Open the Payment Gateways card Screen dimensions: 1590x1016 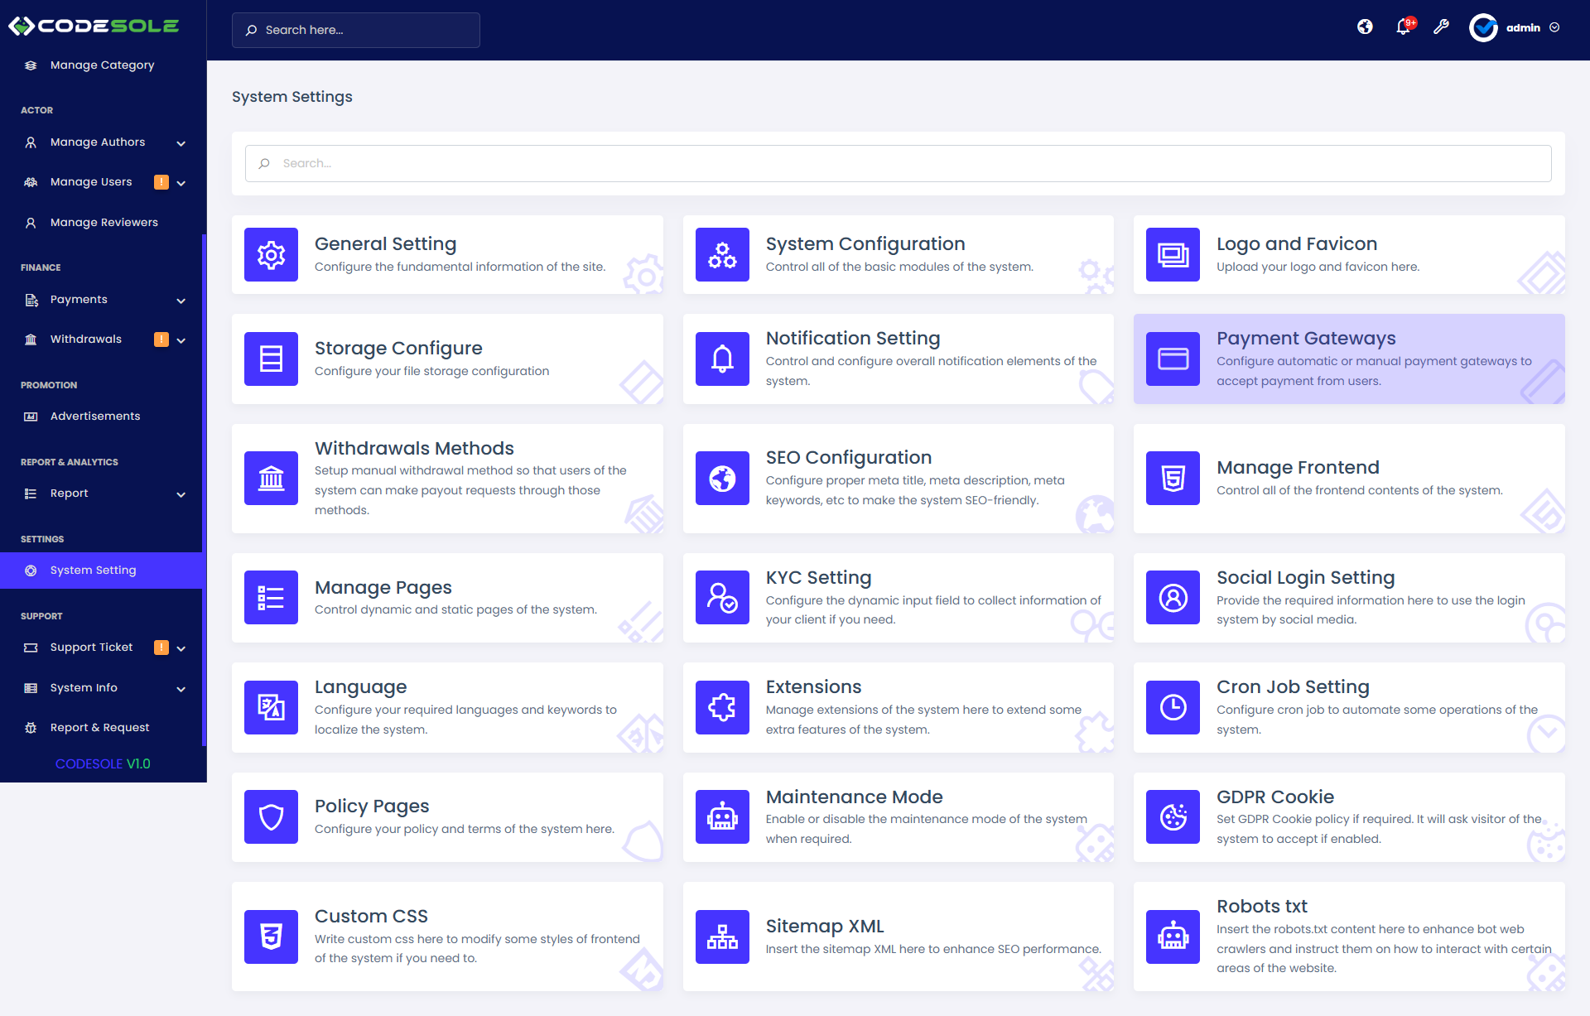click(1348, 359)
